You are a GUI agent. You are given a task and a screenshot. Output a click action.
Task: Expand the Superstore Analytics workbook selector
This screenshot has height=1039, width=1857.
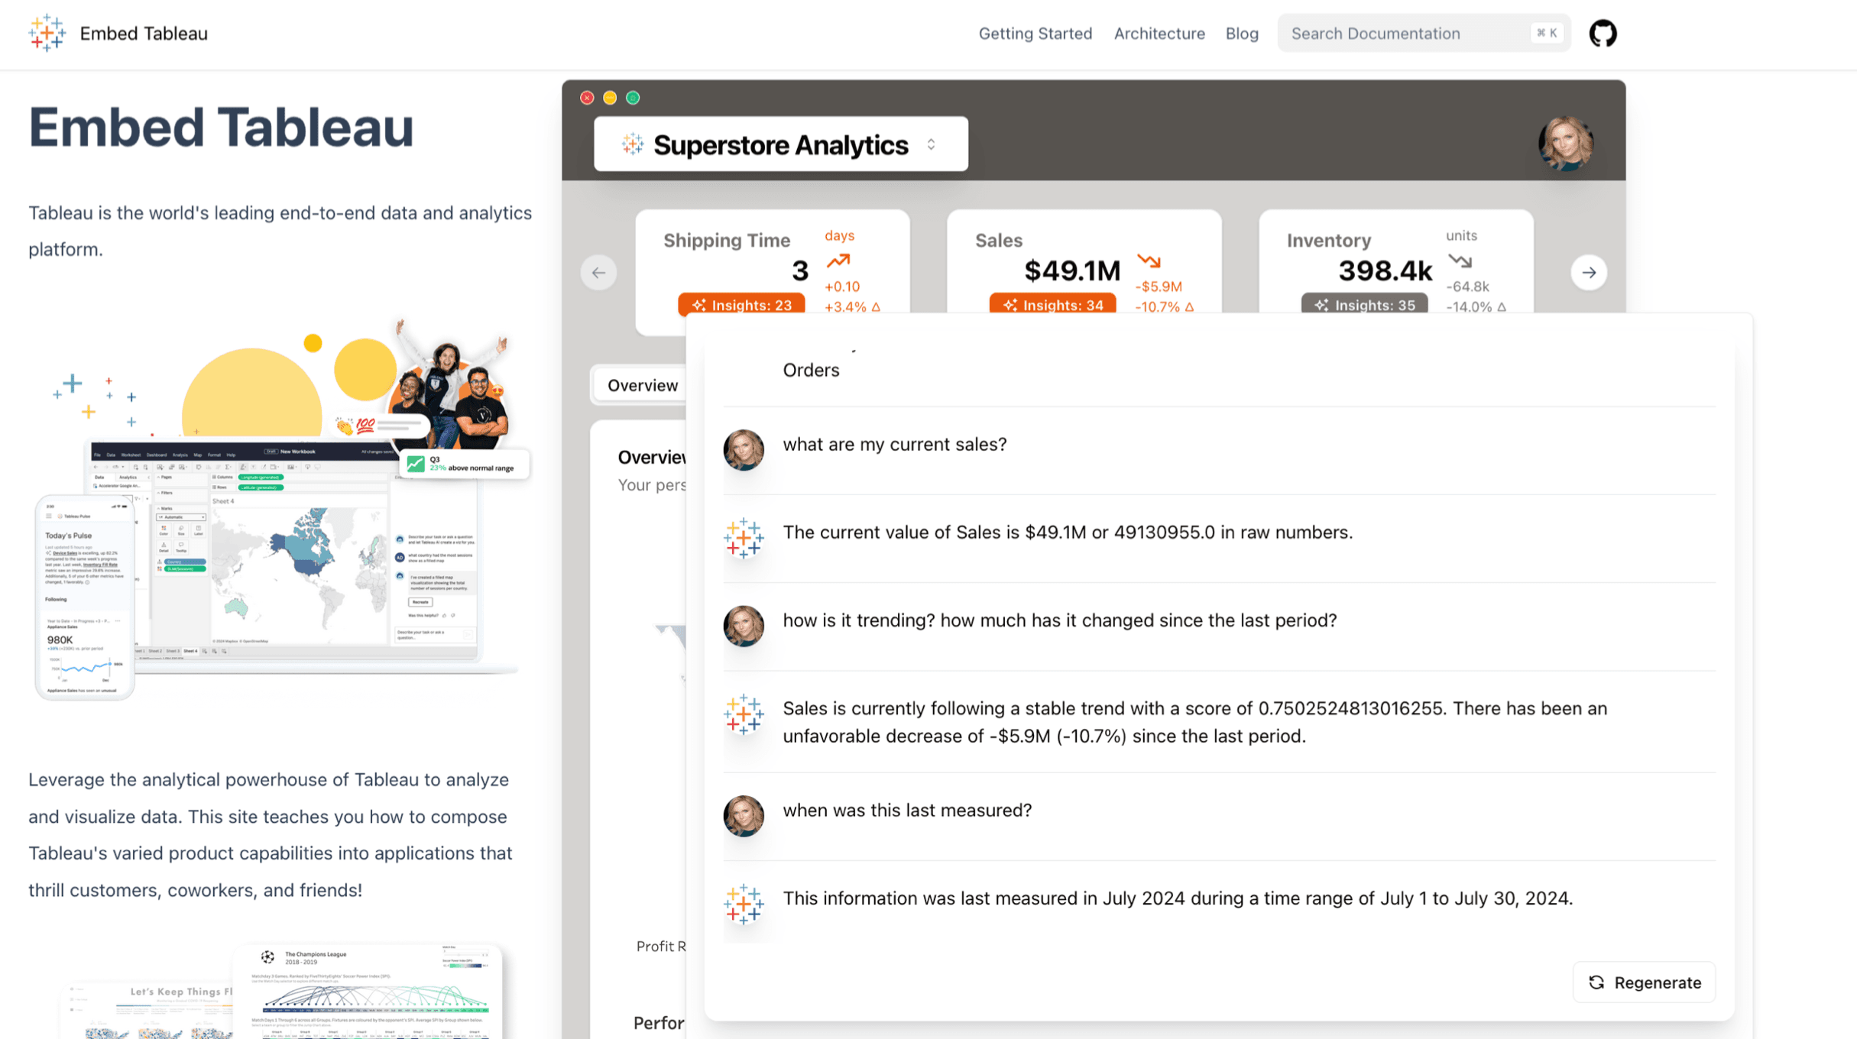pyautogui.click(x=931, y=144)
